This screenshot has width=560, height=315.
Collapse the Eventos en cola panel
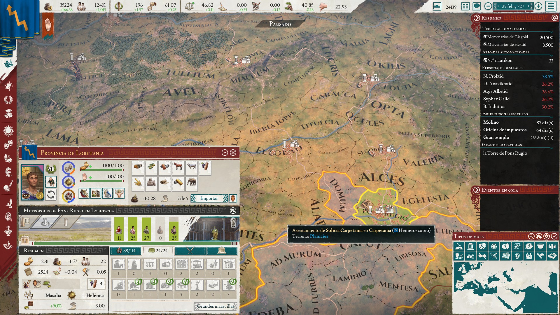(x=477, y=190)
